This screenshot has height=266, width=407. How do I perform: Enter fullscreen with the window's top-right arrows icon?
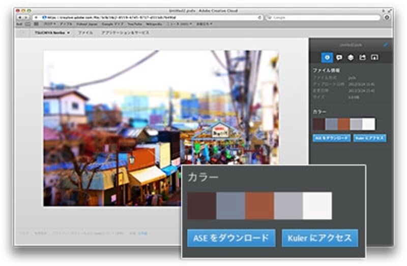389,11
